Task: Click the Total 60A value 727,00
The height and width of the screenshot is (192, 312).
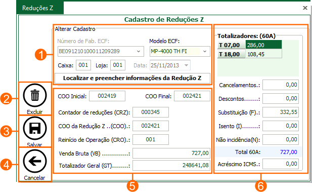Action: click(x=289, y=152)
